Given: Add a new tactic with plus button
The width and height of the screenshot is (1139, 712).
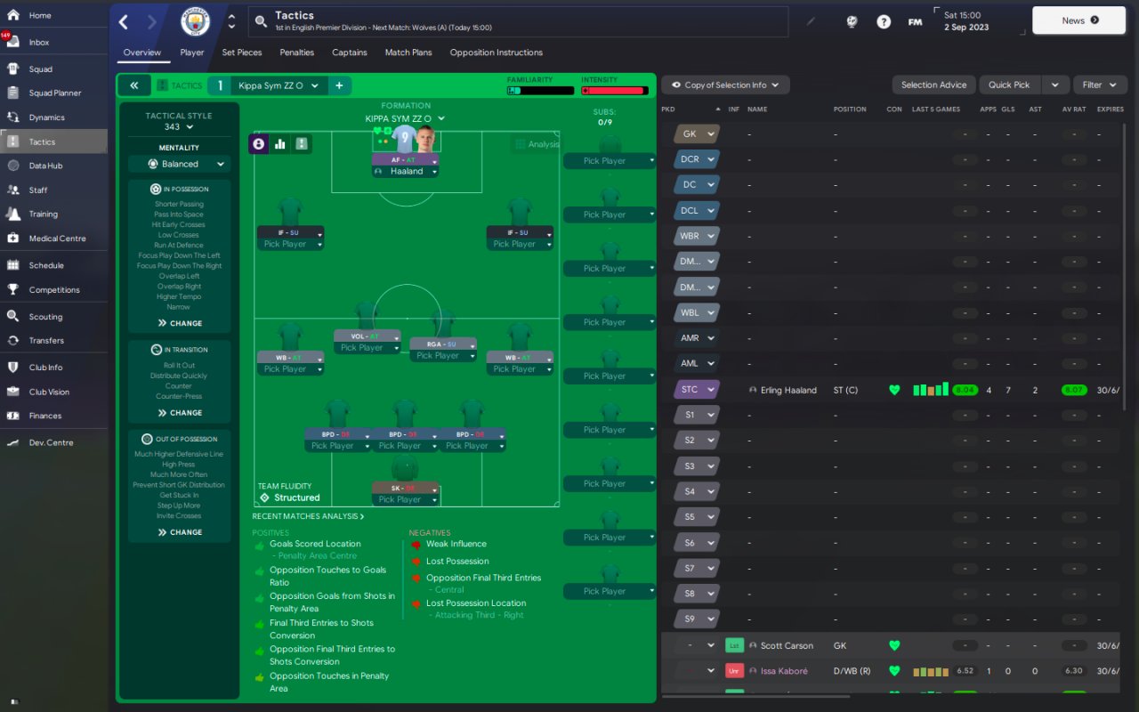Looking at the screenshot, I should (x=339, y=85).
